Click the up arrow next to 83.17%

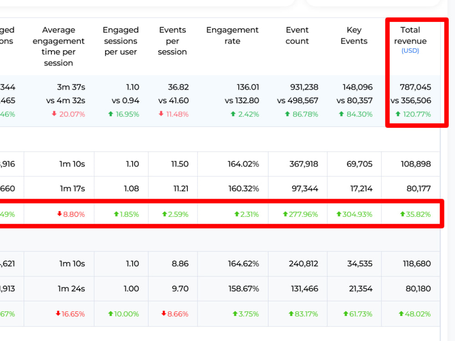click(x=291, y=313)
